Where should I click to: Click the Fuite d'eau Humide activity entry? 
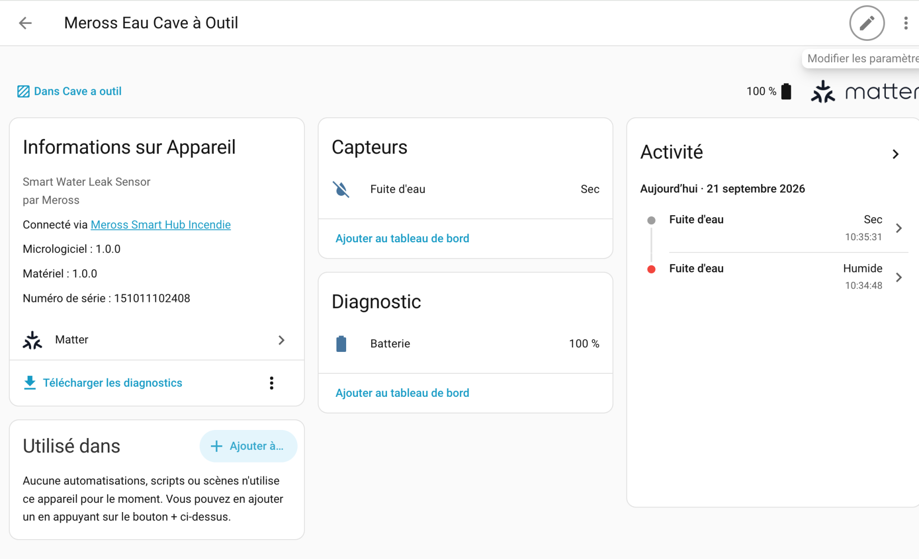(x=776, y=277)
